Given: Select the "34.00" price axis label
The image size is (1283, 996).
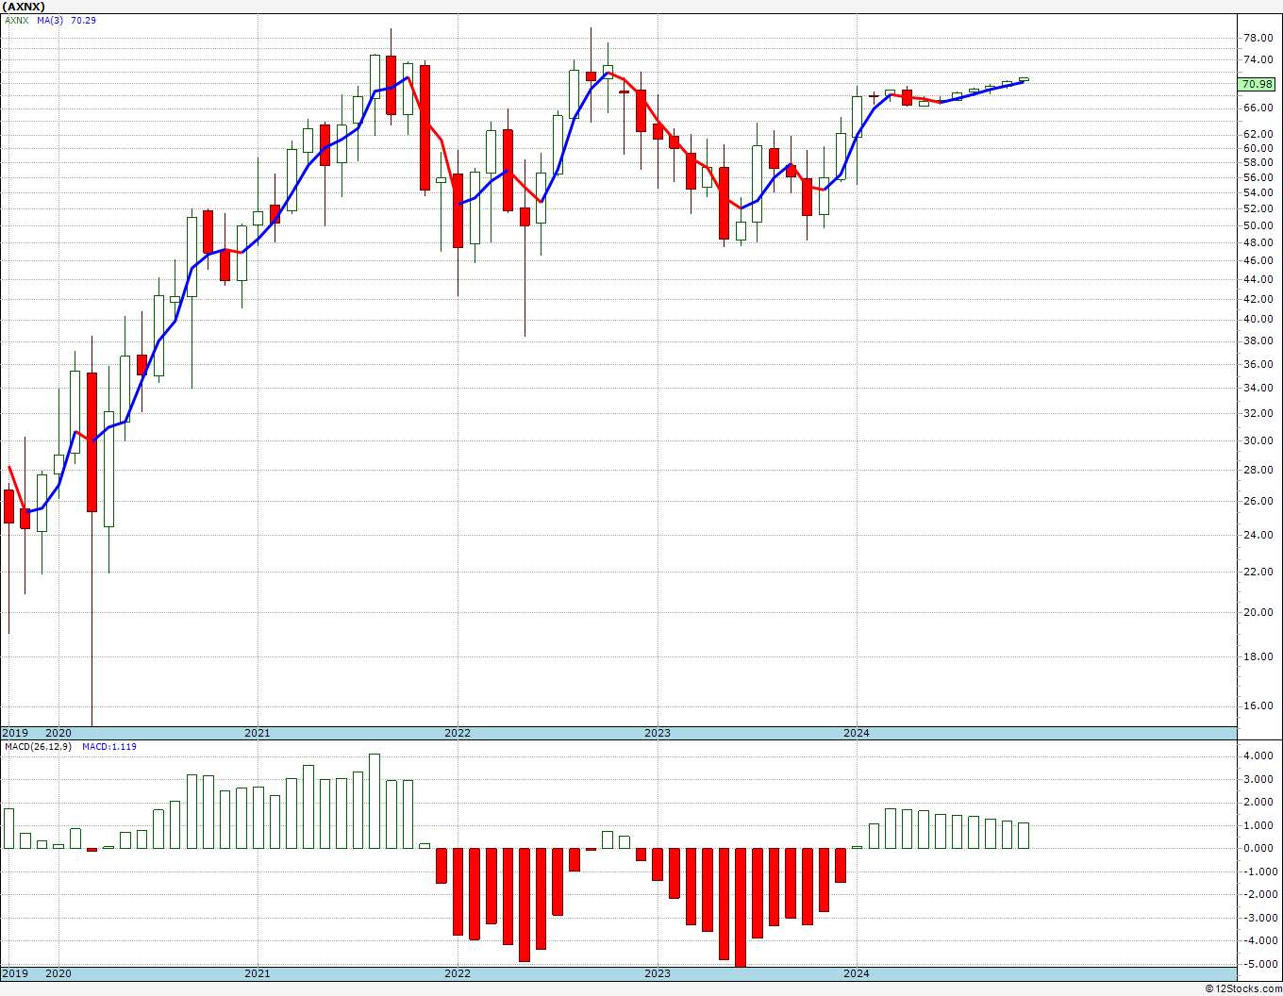Looking at the screenshot, I should click(x=1258, y=388).
